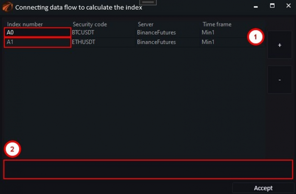Click the Time frame column header
This screenshot has width=296, height=194.
(217, 24)
